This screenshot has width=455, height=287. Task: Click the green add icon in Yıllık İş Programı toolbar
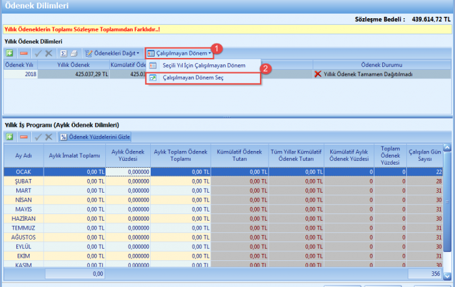point(10,137)
